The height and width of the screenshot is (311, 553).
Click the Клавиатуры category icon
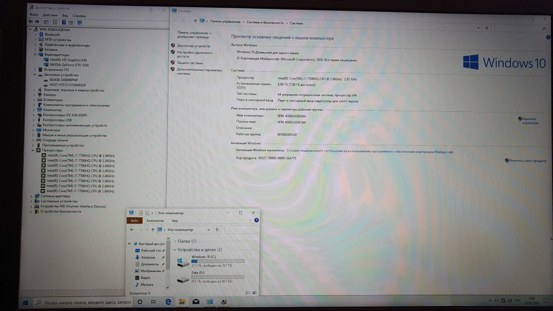click(39, 99)
